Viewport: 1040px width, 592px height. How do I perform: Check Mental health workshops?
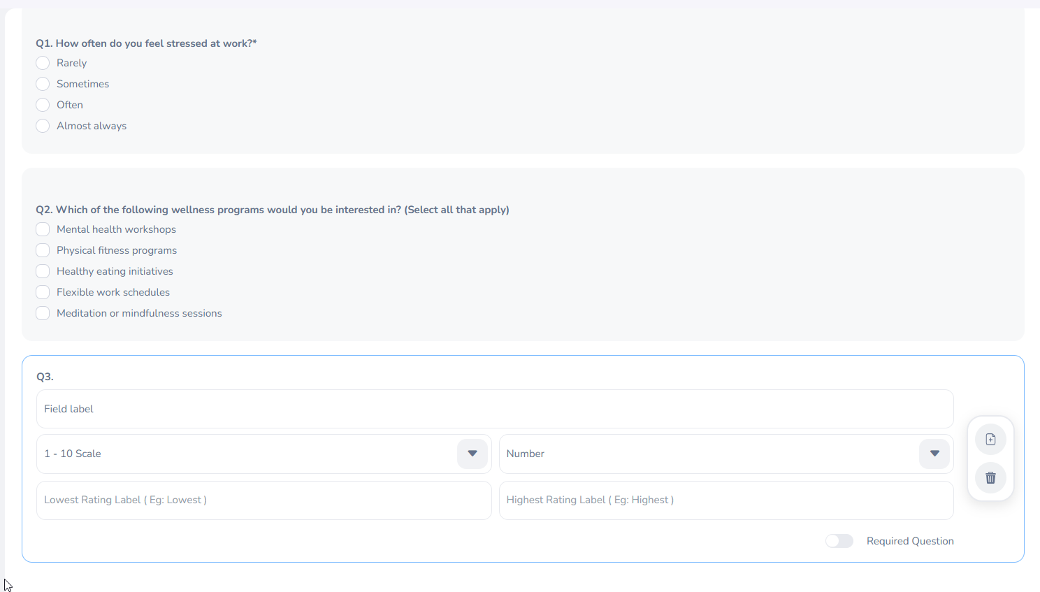tap(43, 229)
